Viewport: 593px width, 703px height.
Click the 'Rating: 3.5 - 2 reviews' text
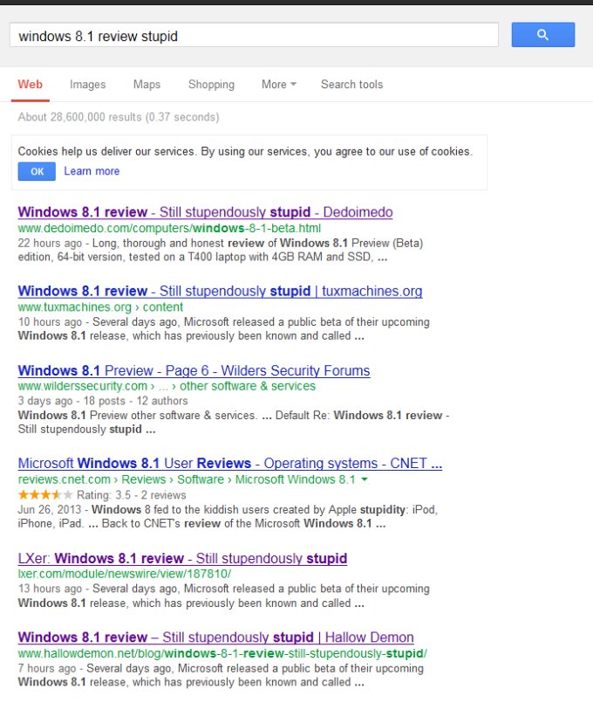coord(131,495)
